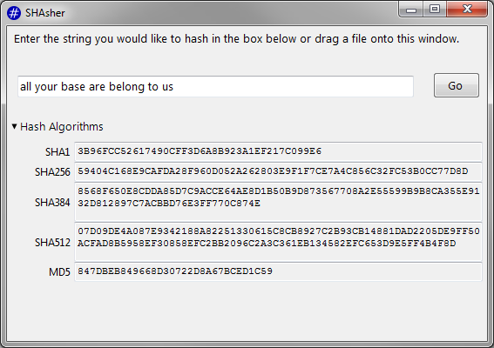Click the SHAsher hash app icon
This screenshot has height=348, width=494.
[14, 13]
